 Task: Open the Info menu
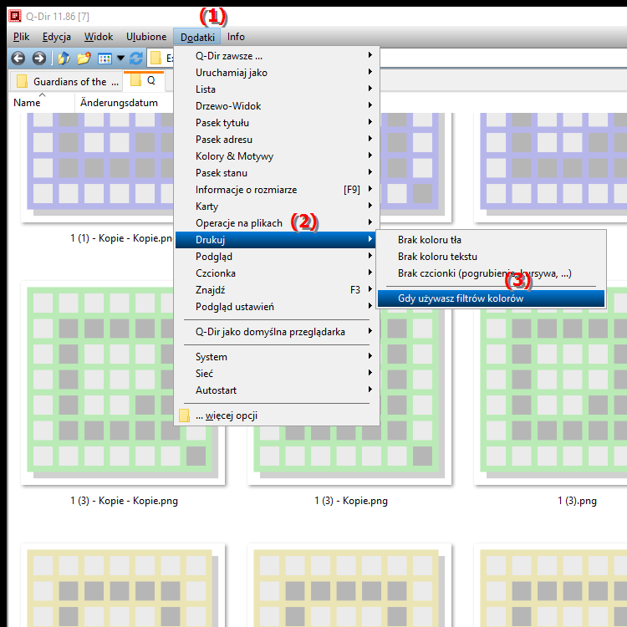pyautogui.click(x=236, y=37)
